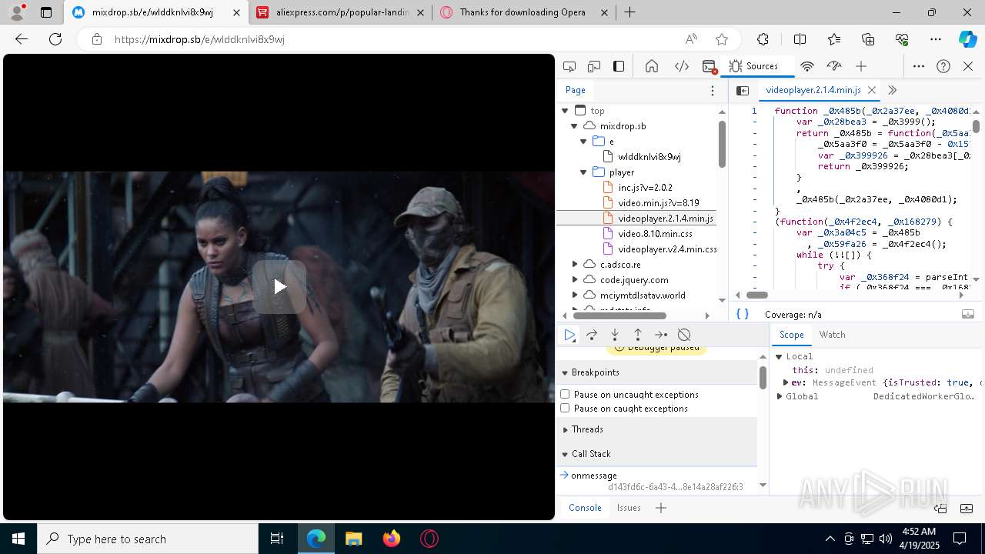Open DevTools help question mark icon
Image resolution: width=985 pixels, height=554 pixels.
point(943,66)
